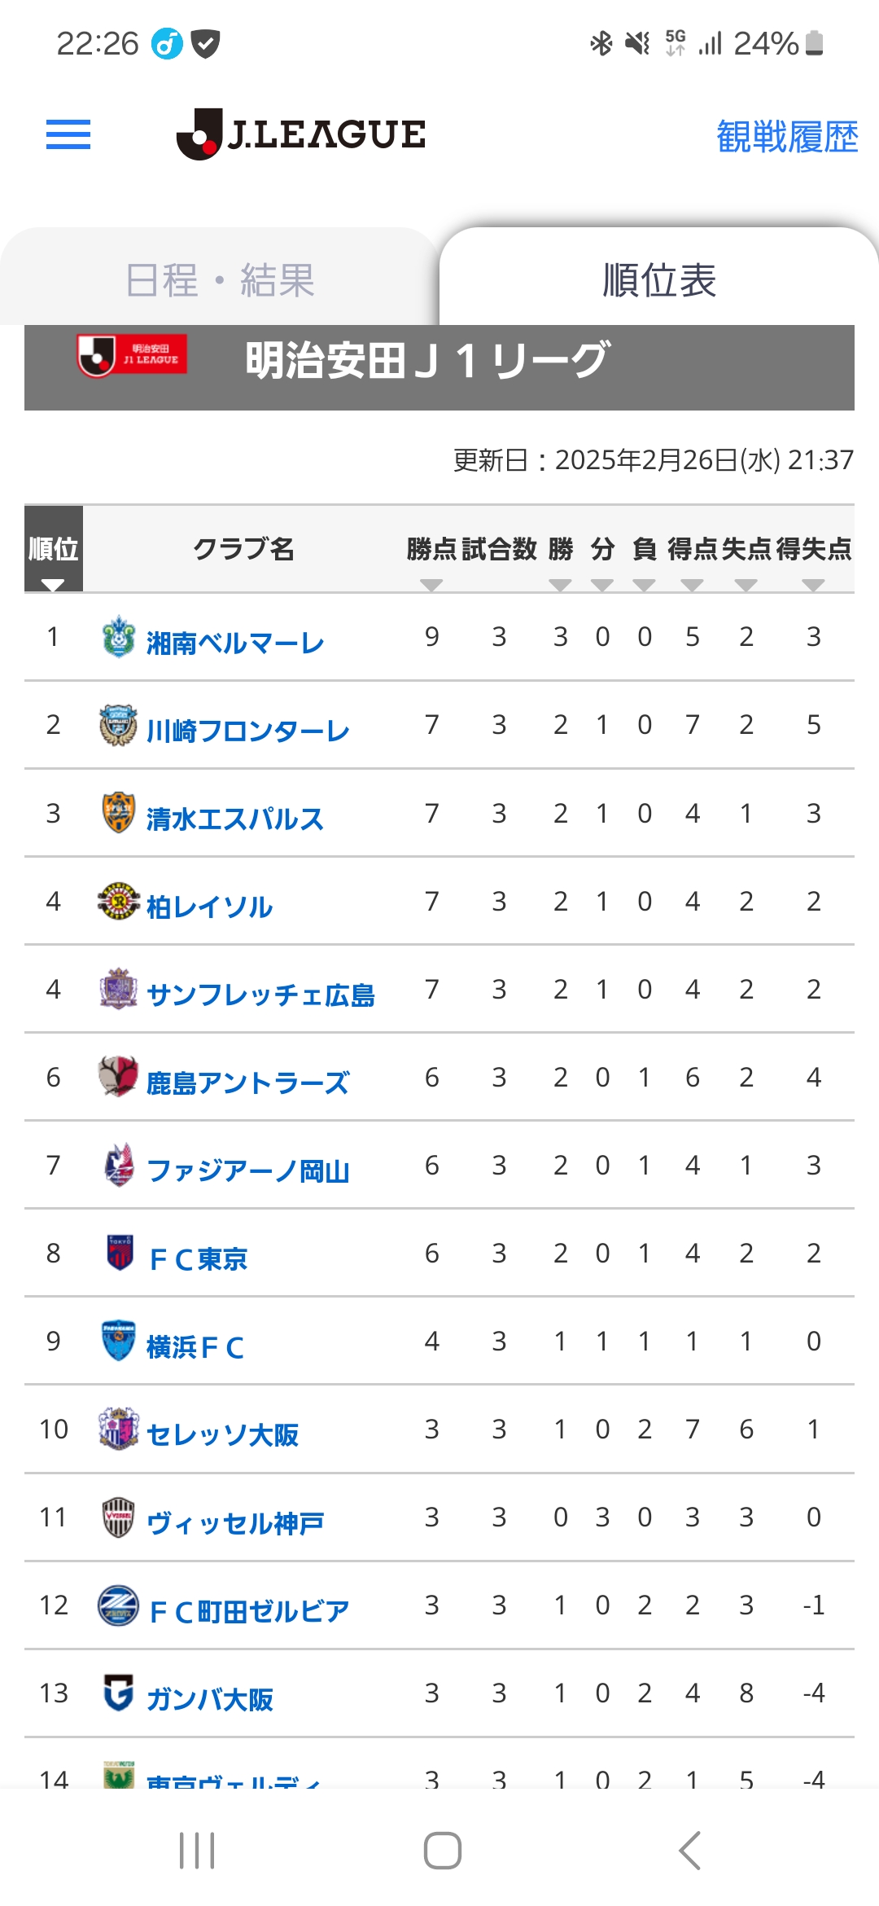The width and height of the screenshot is (879, 1906).
Task: Open the hamburger menu
Action: coord(68,134)
